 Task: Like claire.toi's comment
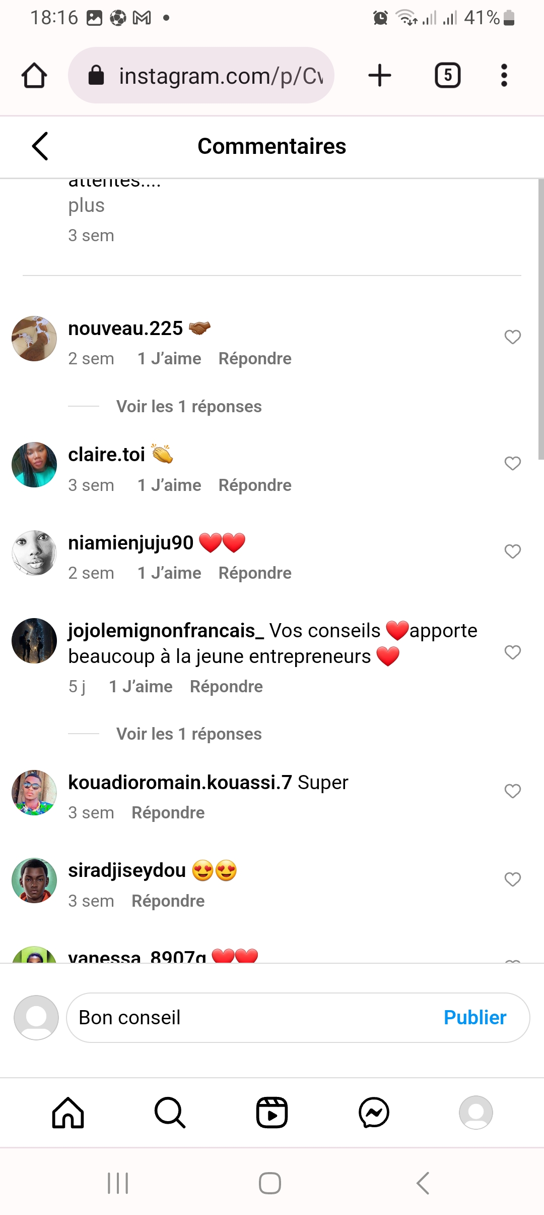(x=512, y=463)
